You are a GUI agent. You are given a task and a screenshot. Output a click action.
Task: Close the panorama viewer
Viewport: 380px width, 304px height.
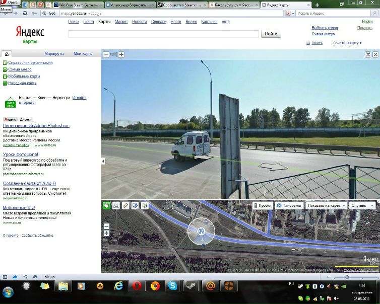point(375,54)
